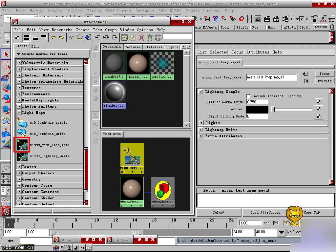Switch to the Textures tab

pyautogui.click(x=133, y=47)
